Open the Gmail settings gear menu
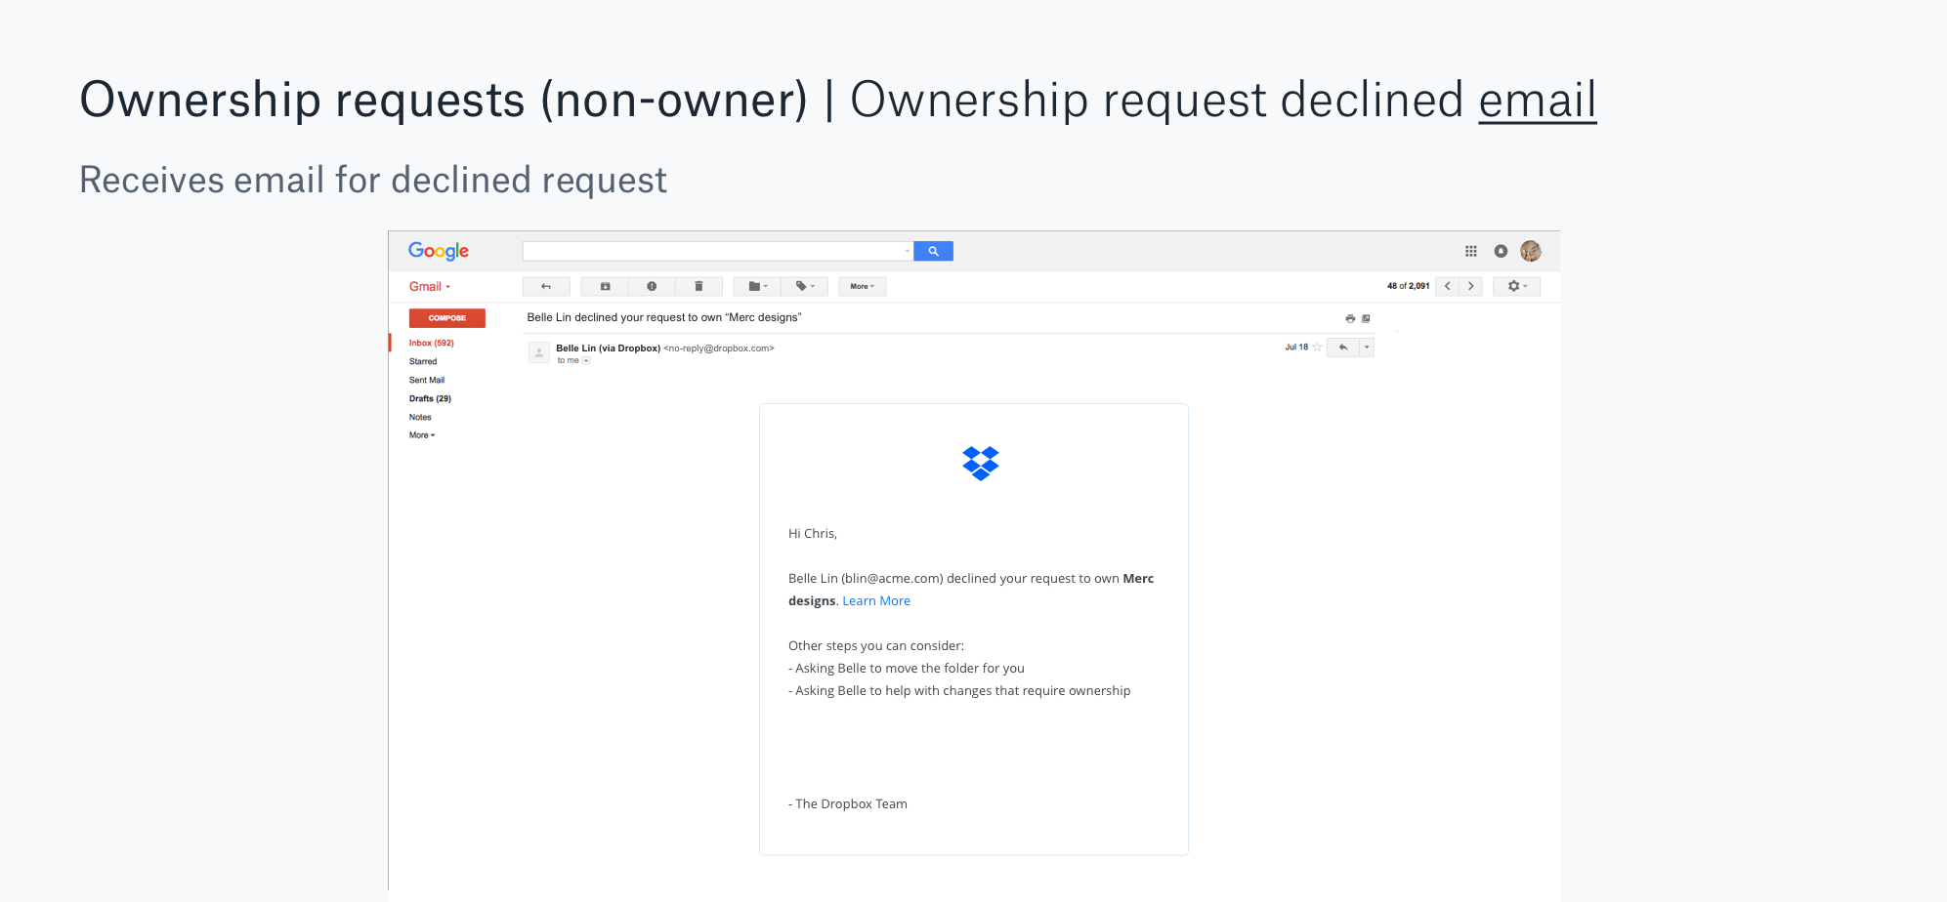1947x902 pixels. [x=1515, y=286]
